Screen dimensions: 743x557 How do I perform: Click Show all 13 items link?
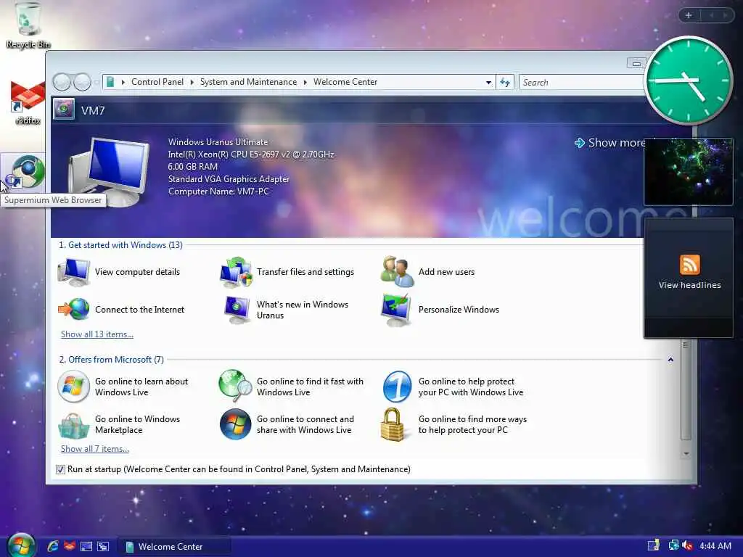[97, 334]
